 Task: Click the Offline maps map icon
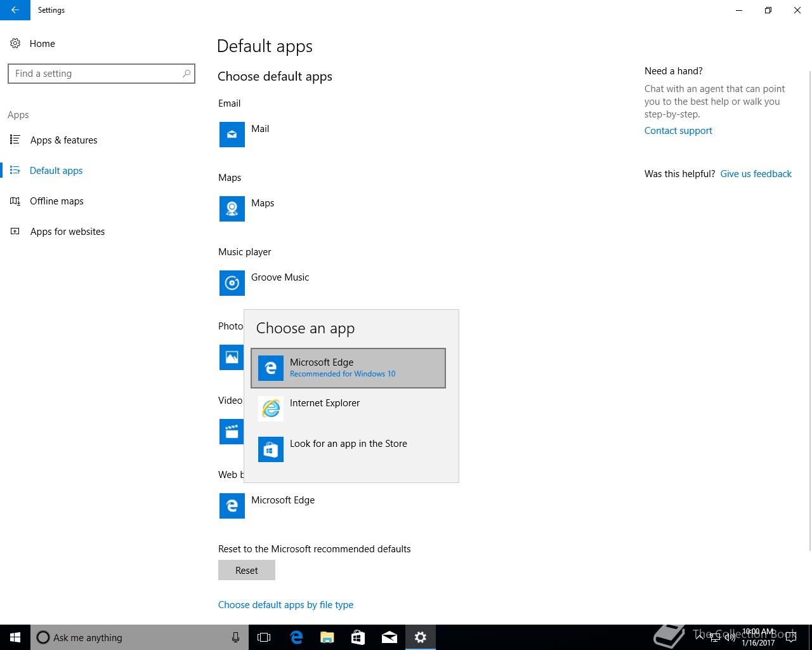[15, 201]
